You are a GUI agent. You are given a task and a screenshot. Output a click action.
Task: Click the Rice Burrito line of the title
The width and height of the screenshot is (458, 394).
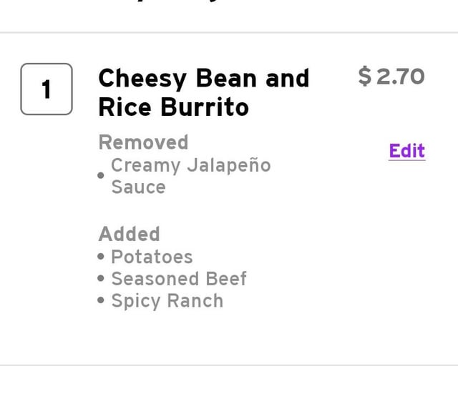pos(174,107)
